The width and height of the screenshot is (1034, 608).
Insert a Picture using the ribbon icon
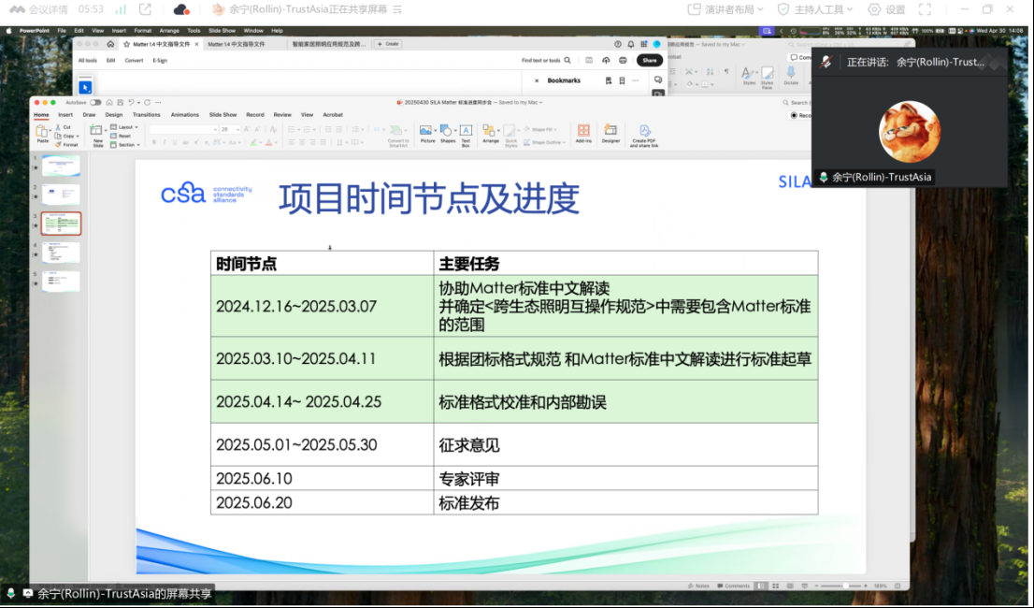[426, 131]
